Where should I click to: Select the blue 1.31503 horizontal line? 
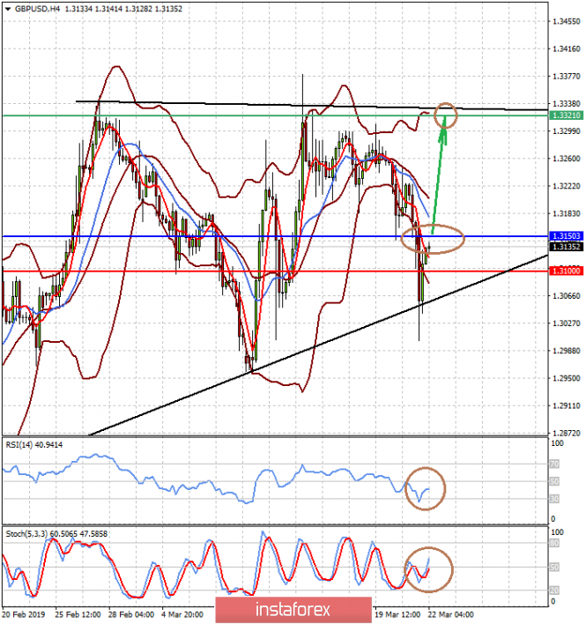(275, 236)
